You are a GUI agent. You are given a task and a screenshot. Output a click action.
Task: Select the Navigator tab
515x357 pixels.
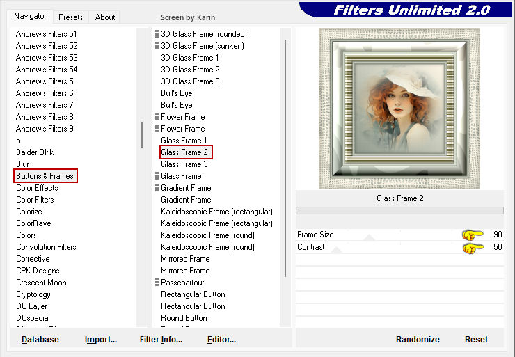tap(31, 16)
